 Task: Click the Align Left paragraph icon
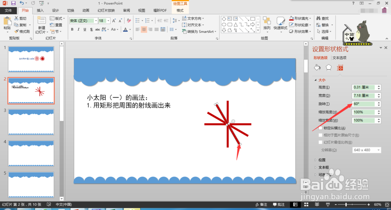pos(138,29)
